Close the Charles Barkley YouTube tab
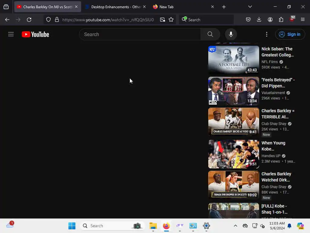 [x=76, y=7]
